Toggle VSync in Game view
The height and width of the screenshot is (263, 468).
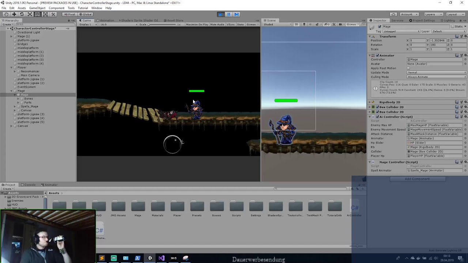tap(231, 24)
